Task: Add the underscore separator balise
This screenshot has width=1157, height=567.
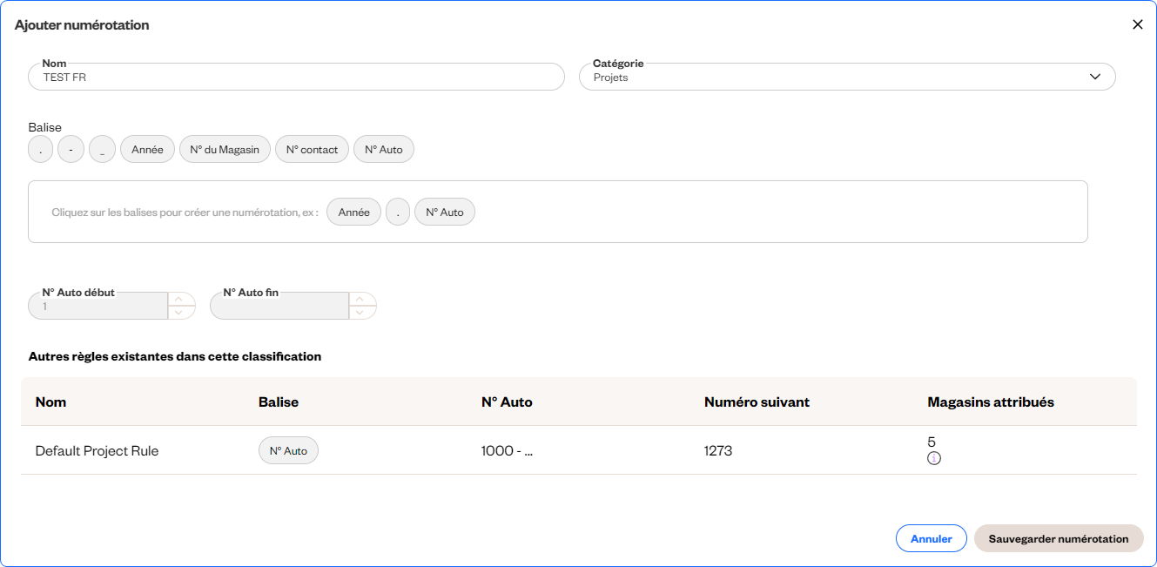Action: click(102, 150)
